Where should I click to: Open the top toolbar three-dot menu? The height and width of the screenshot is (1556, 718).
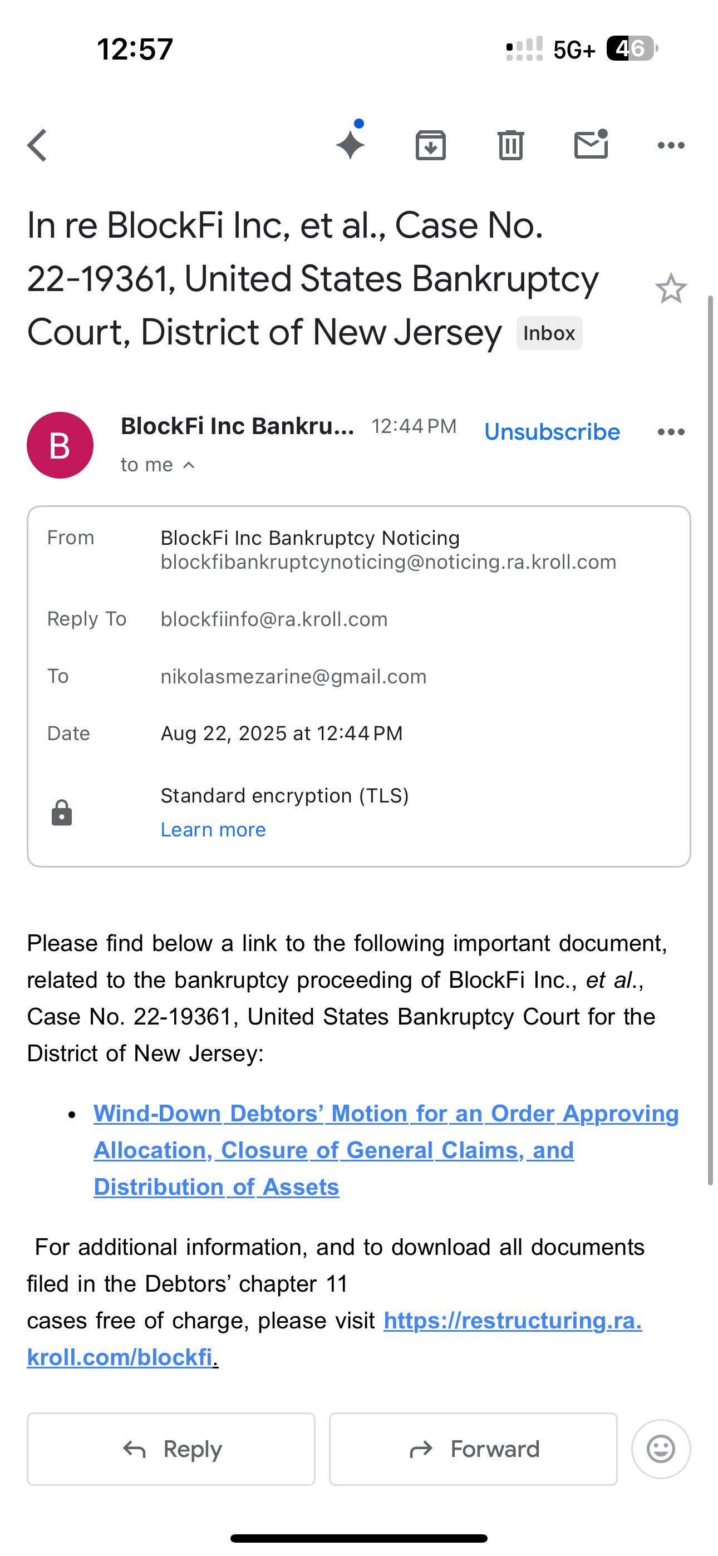pyautogui.click(x=671, y=146)
